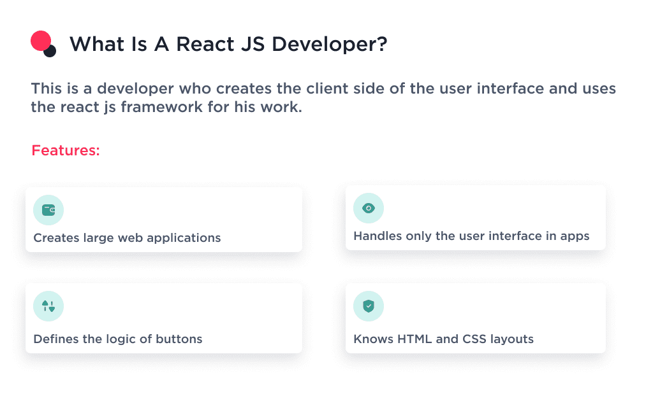Toggle the eye visibility icon on the second card

[x=369, y=208]
